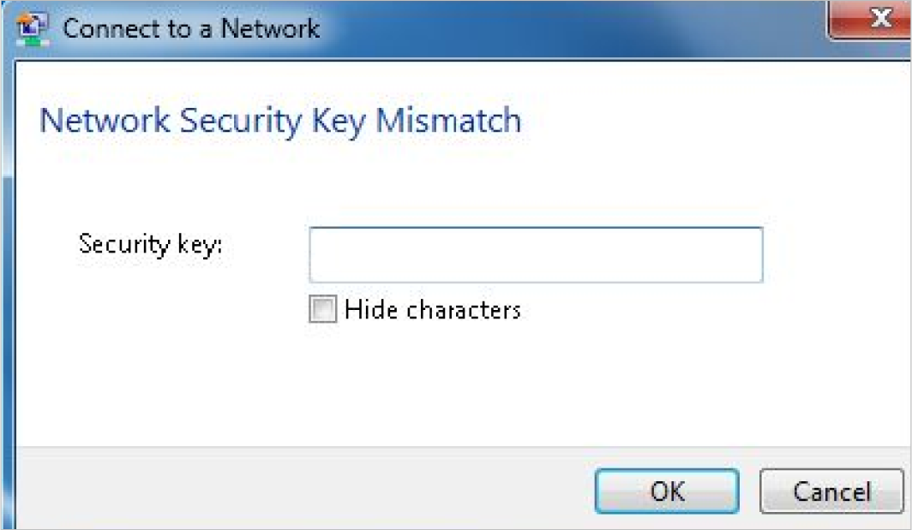The width and height of the screenshot is (912, 530).
Task: Click the Connect to a Network title text
Action: point(191,28)
